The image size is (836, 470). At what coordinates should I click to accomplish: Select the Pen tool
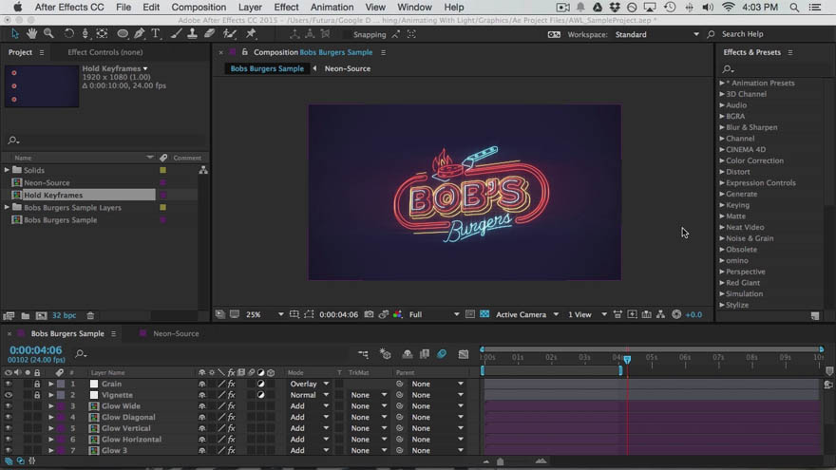click(x=139, y=33)
